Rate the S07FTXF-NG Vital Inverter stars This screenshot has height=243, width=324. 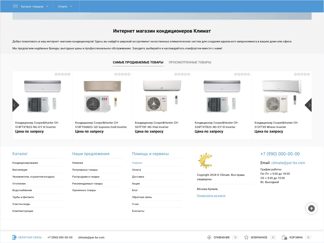point(182,74)
